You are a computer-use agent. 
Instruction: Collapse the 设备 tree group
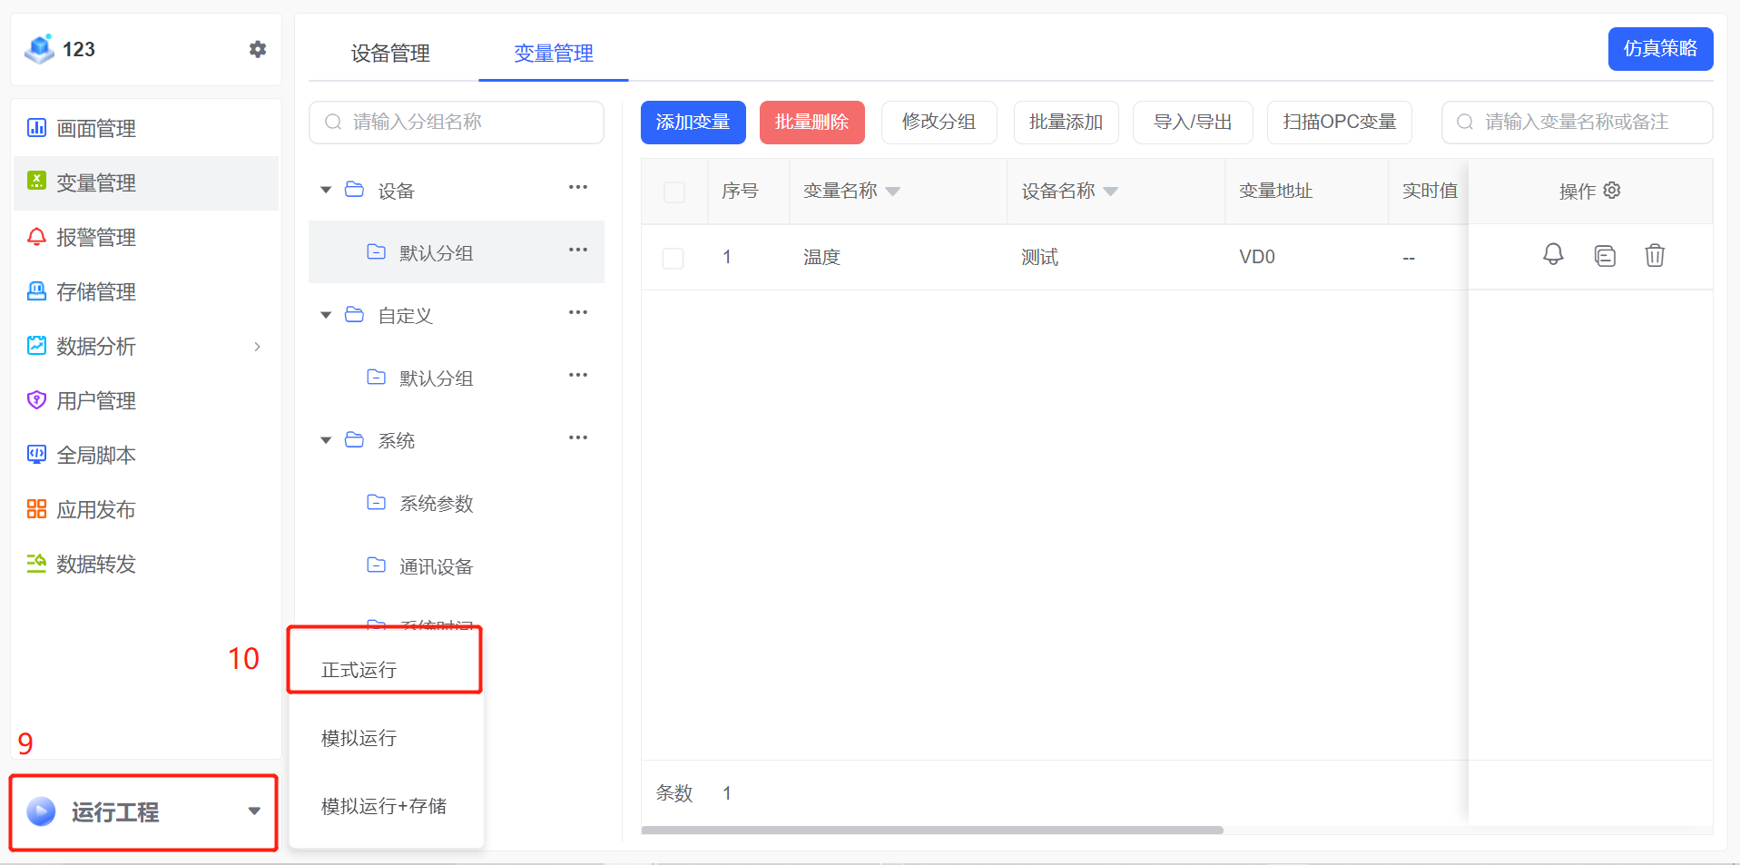click(x=326, y=191)
